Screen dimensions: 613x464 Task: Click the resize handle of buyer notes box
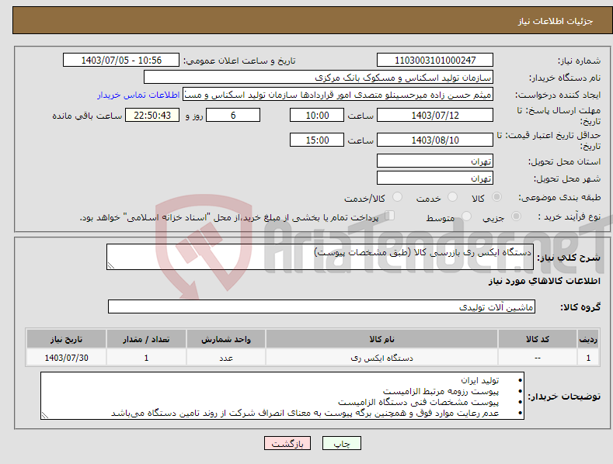point(45,415)
